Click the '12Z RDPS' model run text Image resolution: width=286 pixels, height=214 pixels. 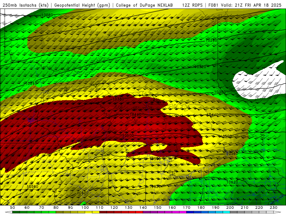[x=192, y=5]
